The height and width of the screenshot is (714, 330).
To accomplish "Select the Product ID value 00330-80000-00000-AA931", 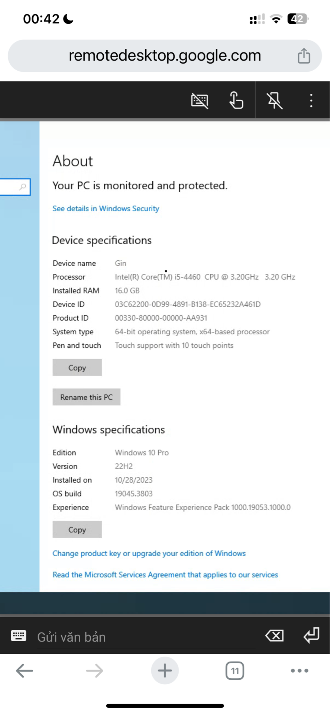I will (161, 318).
